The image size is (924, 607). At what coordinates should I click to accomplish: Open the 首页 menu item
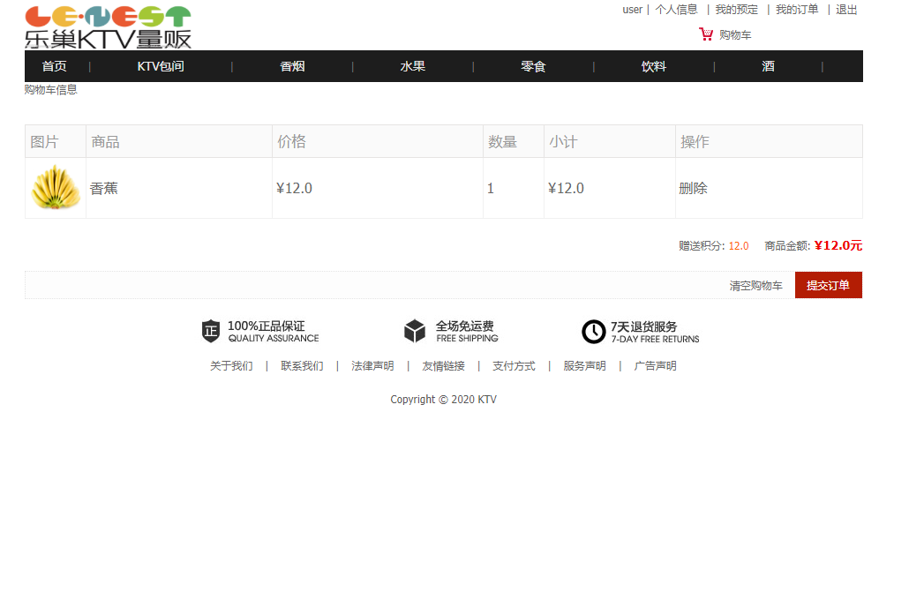[x=55, y=65]
